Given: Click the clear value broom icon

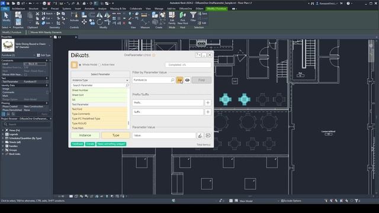Looking at the screenshot, I should point(200,135).
